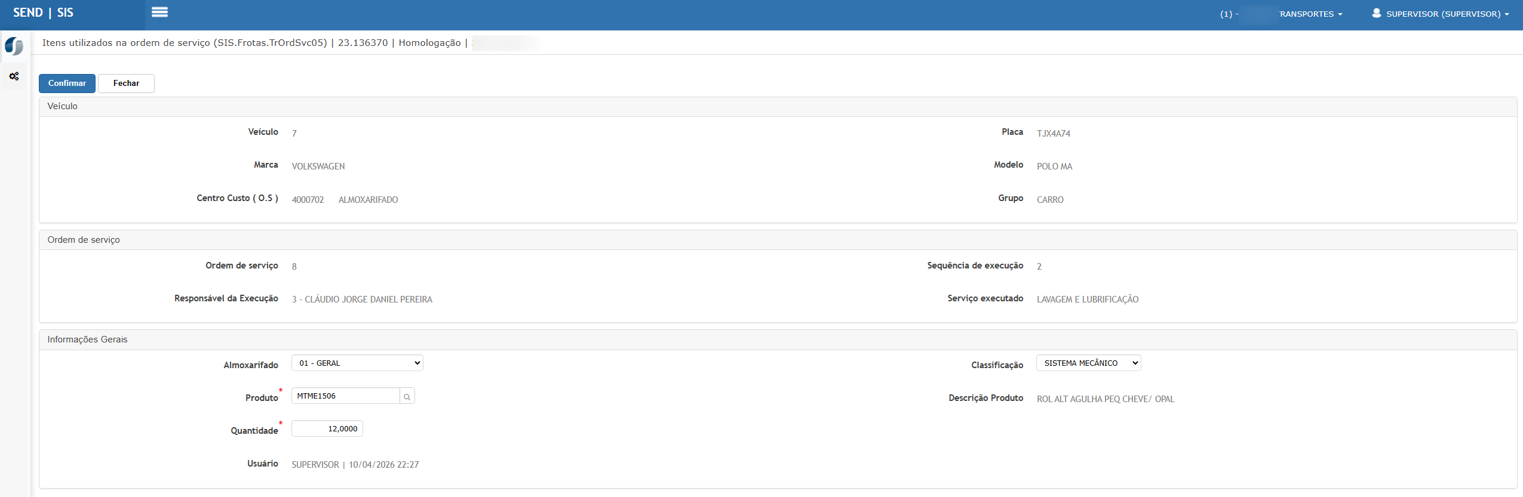The width and height of the screenshot is (1523, 497).
Task: Expand the Almoxarifado dropdown showing 01 - GERAL
Action: pos(357,363)
